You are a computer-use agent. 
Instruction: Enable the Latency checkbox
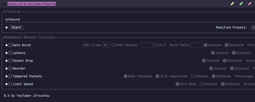(10, 53)
